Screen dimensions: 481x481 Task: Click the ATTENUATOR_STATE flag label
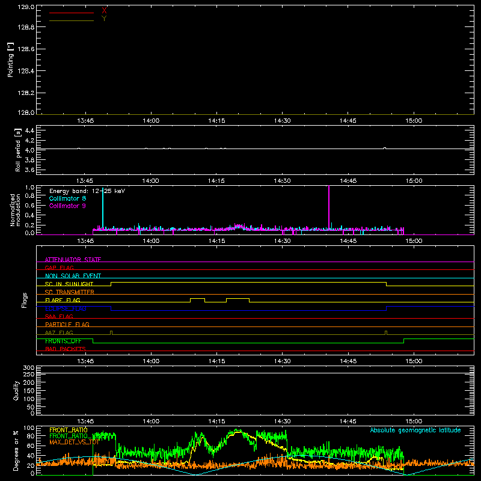pyautogui.click(x=73, y=260)
